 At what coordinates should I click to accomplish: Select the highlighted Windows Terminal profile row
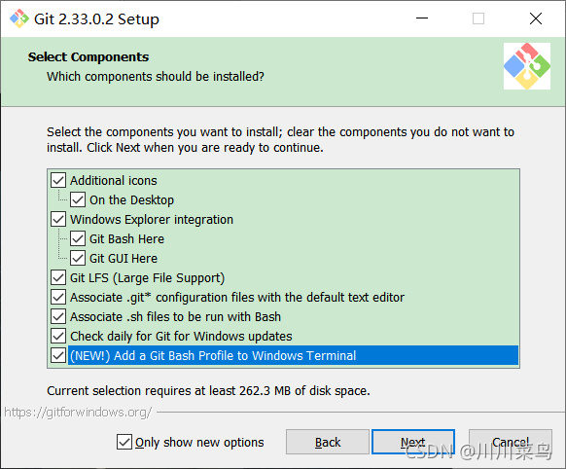(x=293, y=355)
